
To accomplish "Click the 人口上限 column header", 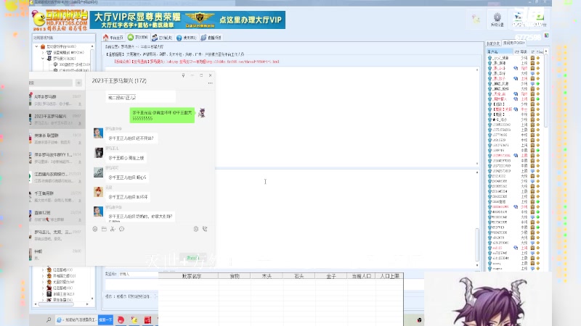I will (x=389, y=276).
